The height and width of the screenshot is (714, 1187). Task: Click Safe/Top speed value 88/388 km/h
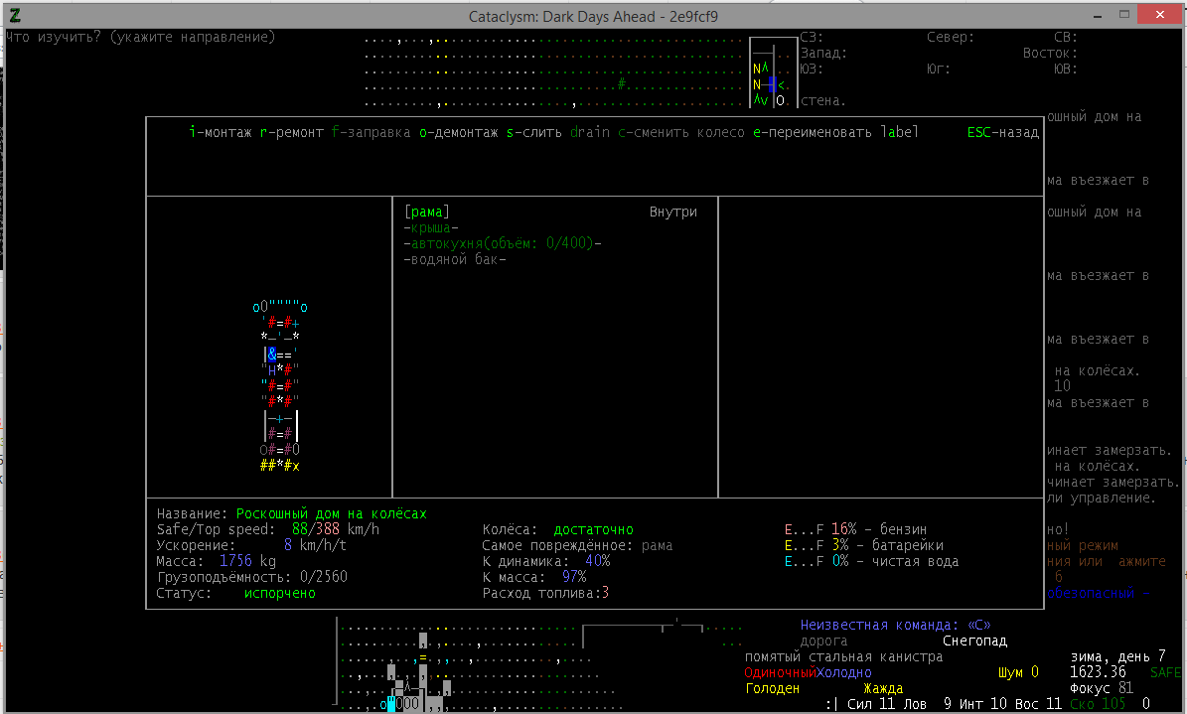tap(336, 530)
